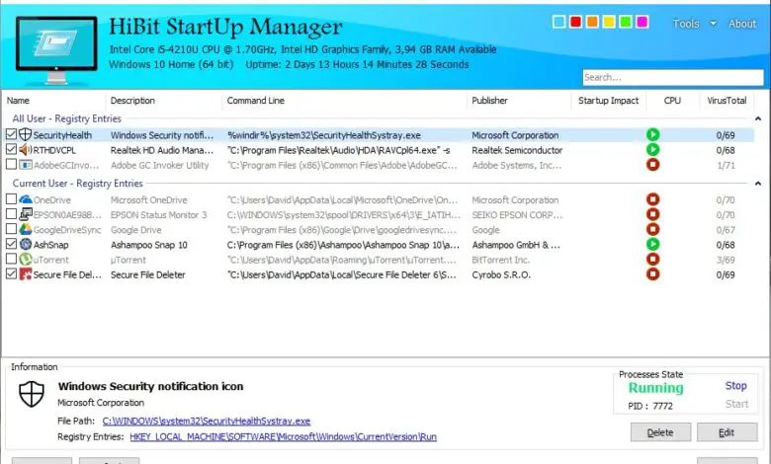Select the red color theme swatch
This screenshot has height=464, width=771.
point(576,22)
